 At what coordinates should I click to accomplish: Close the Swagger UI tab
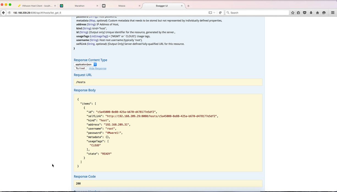182,6
